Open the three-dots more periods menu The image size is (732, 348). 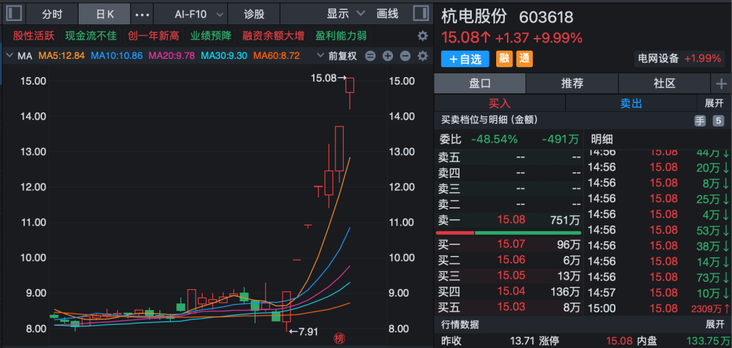pyautogui.click(x=142, y=14)
